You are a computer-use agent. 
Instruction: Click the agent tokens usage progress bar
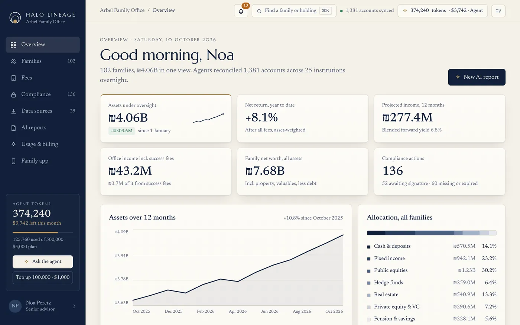click(43, 233)
